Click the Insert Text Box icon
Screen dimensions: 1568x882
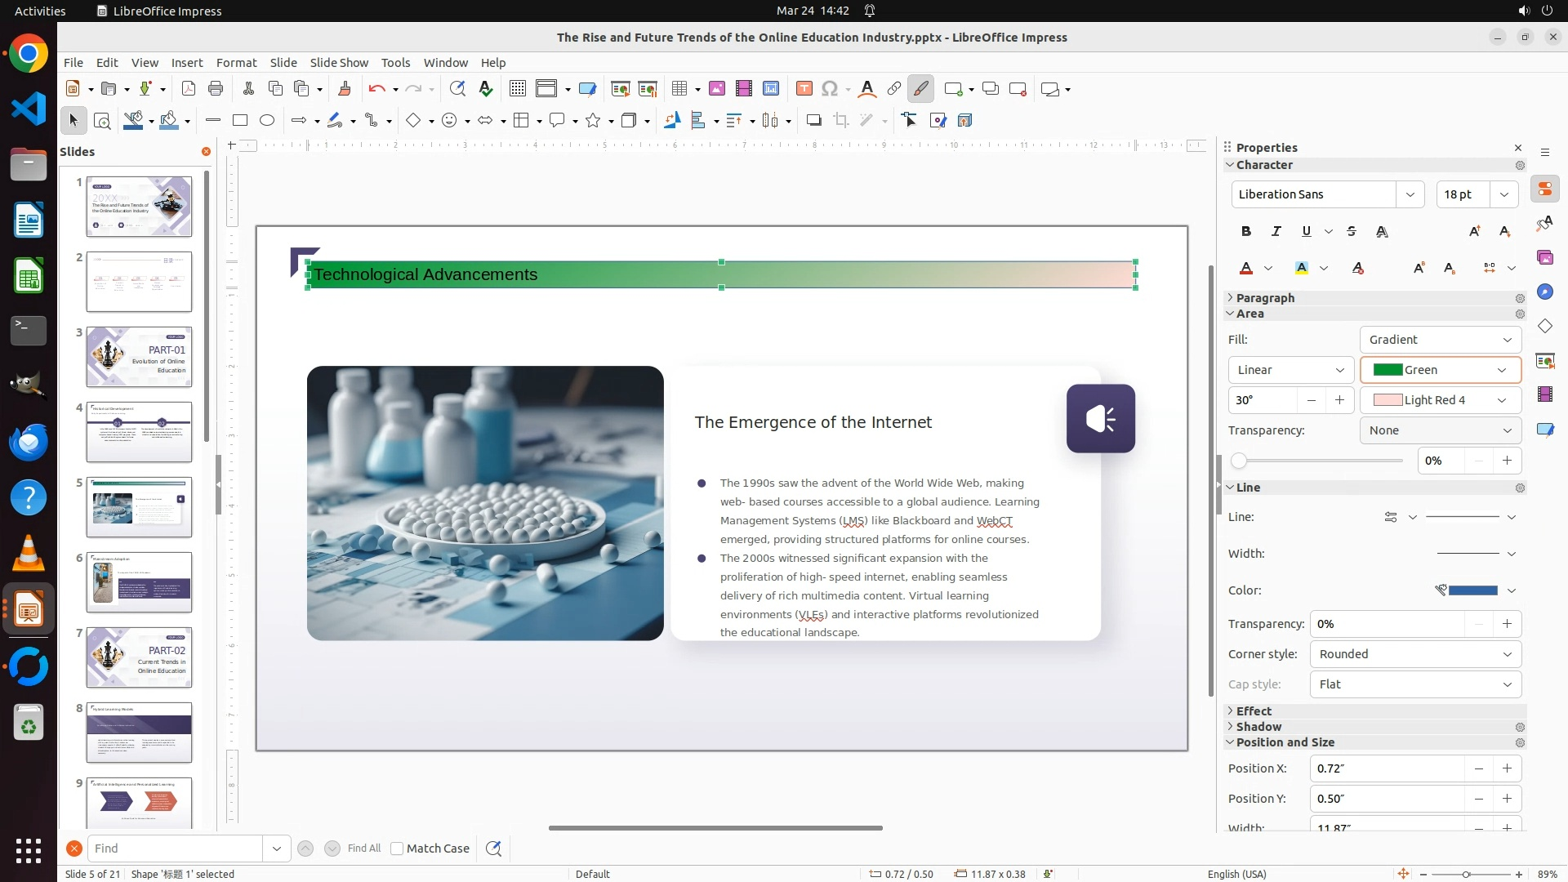click(x=804, y=89)
